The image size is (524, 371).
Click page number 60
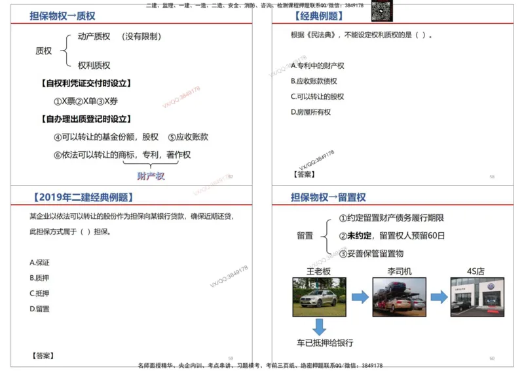pos(492,359)
